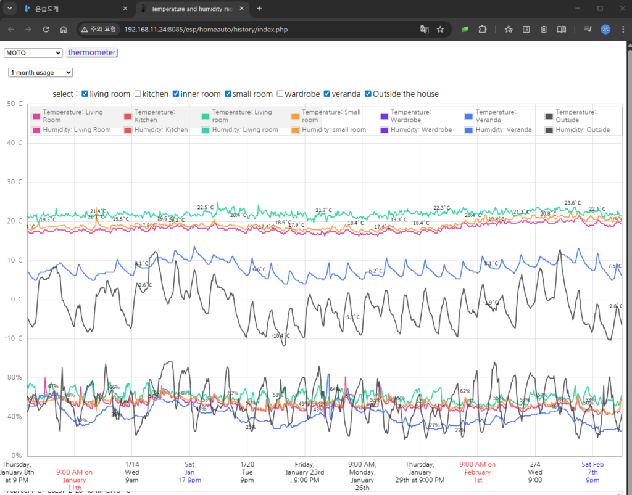The height and width of the screenshot is (495, 632).
Task: Click the translate page icon in address bar
Action: click(424, 29)
